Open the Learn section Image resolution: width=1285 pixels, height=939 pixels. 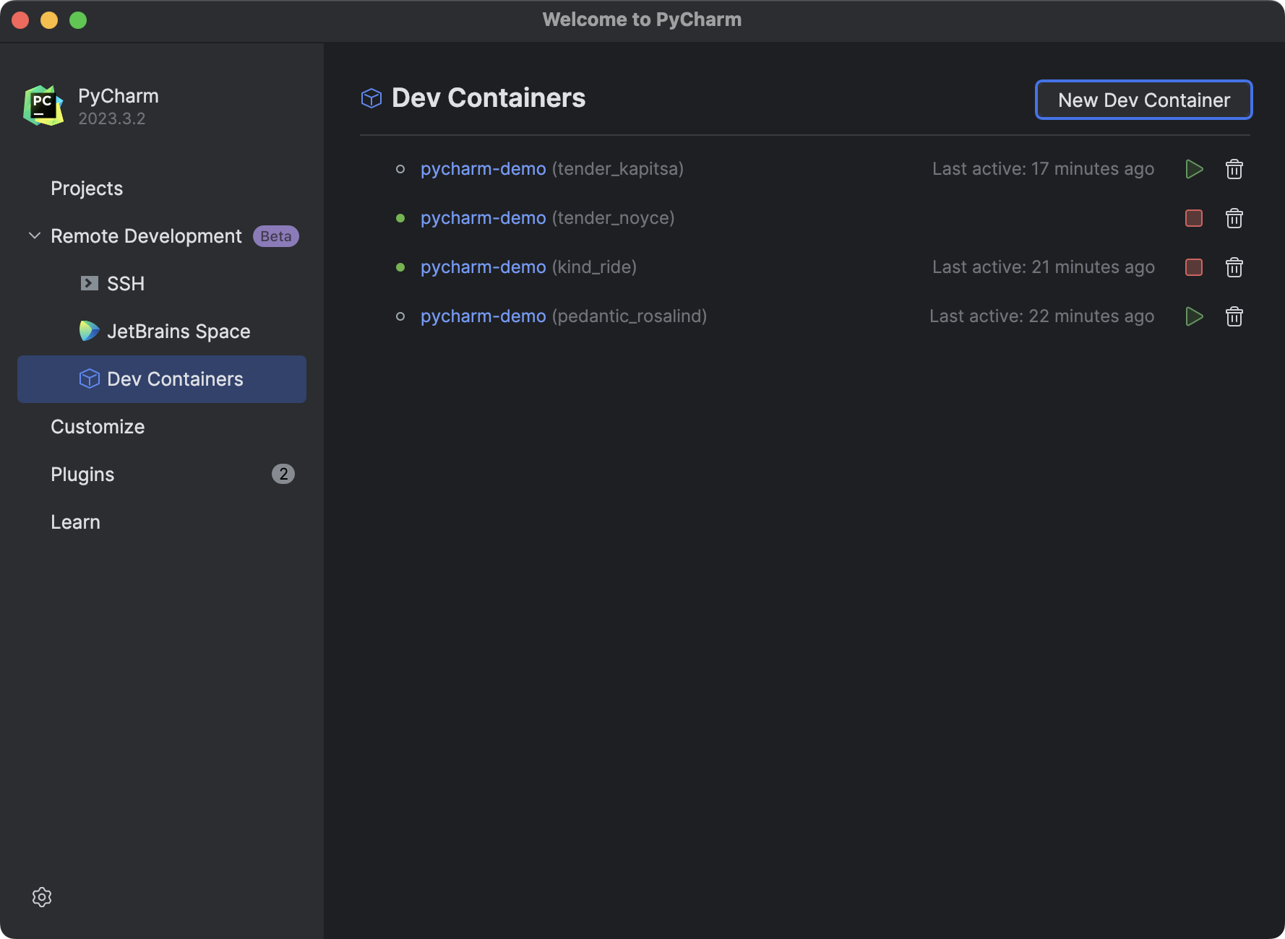[75, 522]
